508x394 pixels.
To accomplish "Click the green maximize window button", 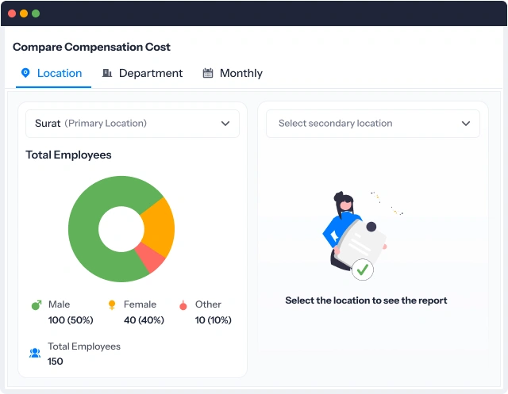I will tap(36, 13).
